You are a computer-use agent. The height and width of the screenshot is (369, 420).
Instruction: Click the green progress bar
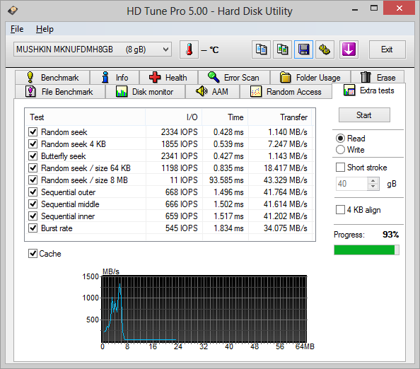click(x=366, y=250)
